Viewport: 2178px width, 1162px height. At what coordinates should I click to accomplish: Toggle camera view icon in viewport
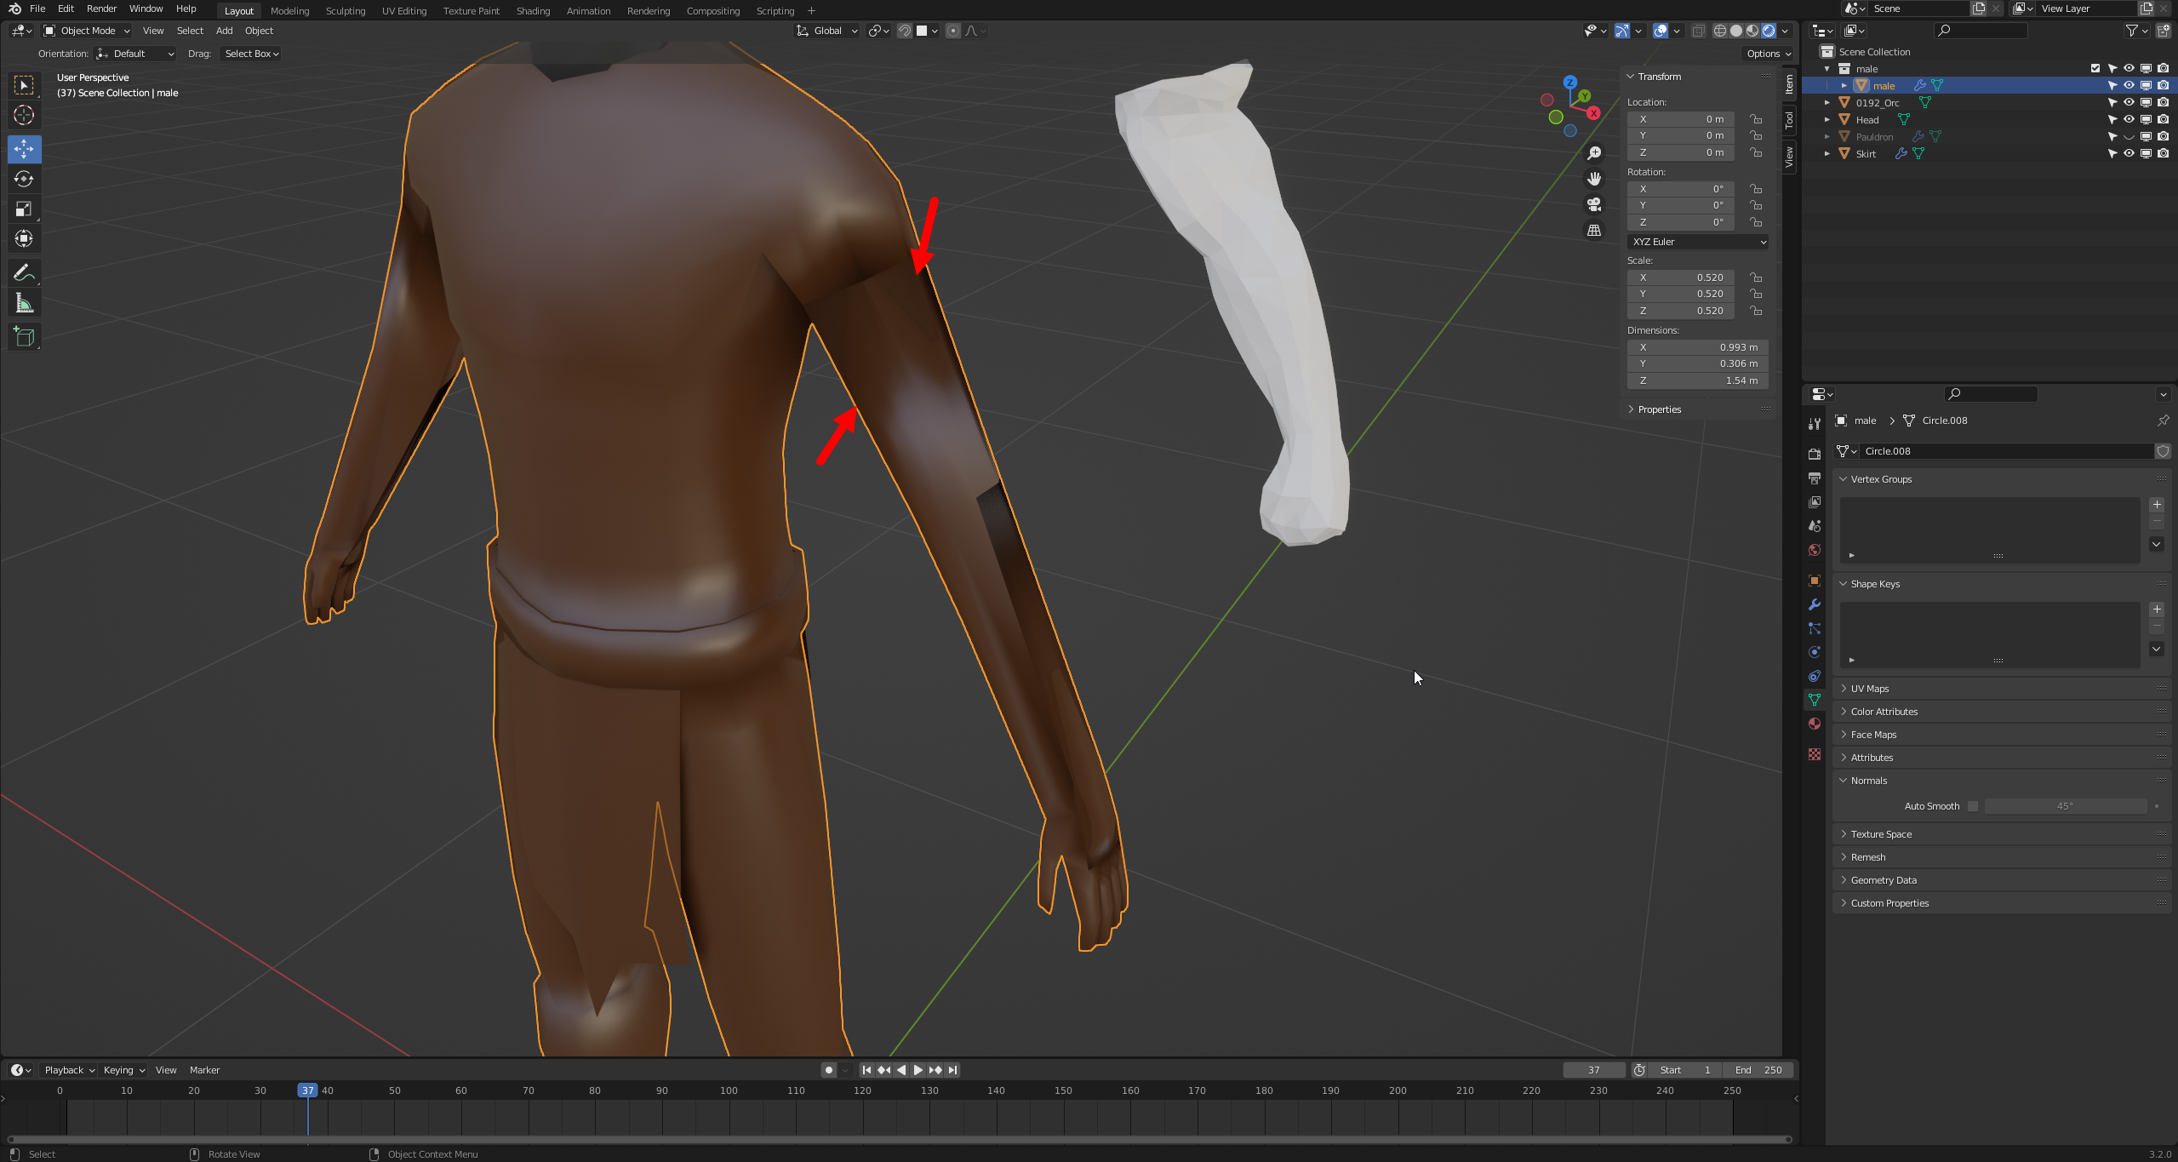tap(1594, 205)
